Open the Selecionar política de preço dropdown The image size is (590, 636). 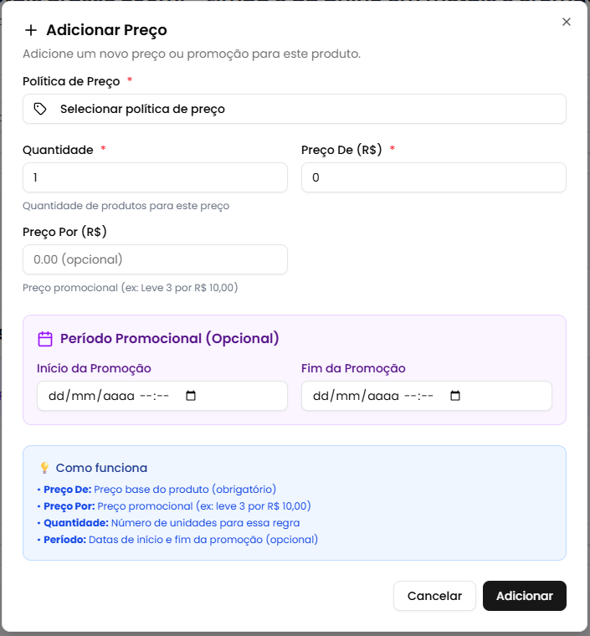(x=294, y=109)
